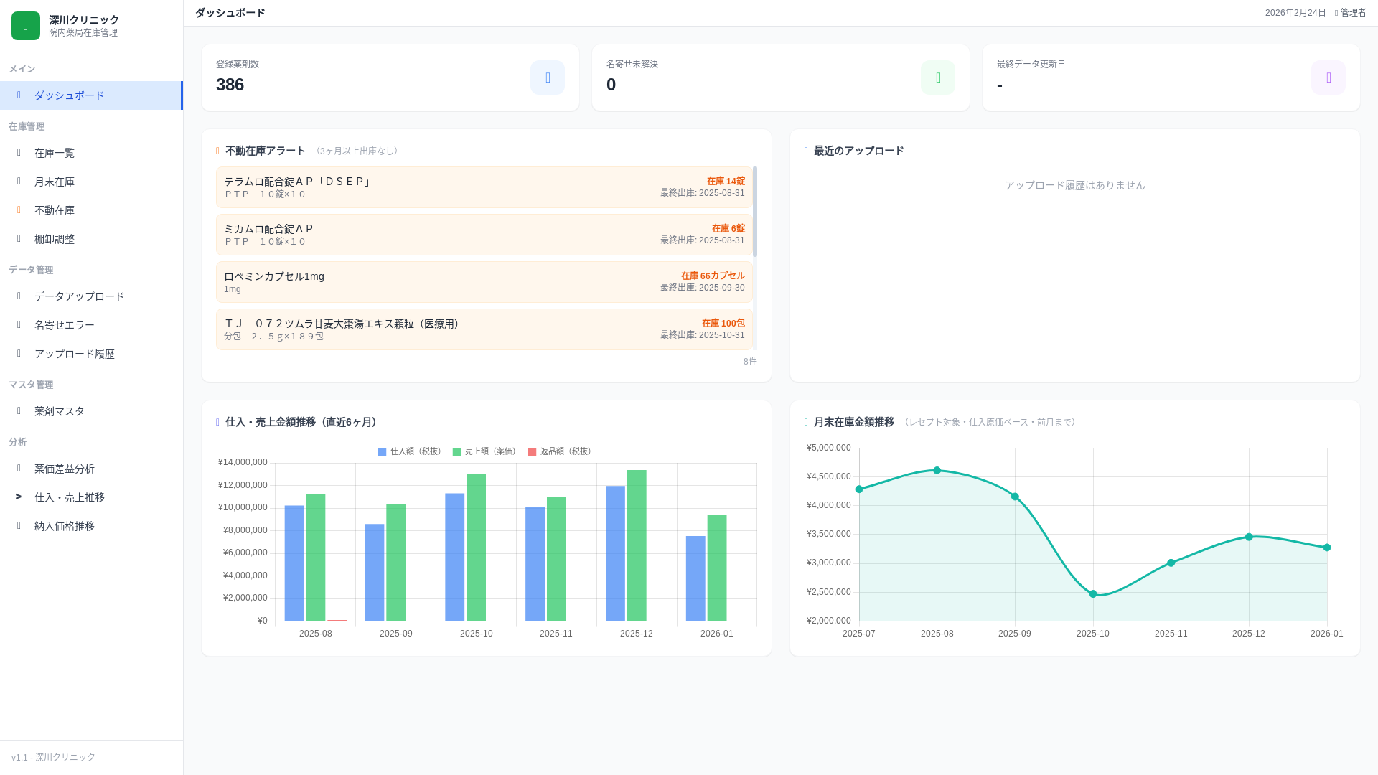Click the green 2025-08 sales bar

click(316, 558)
